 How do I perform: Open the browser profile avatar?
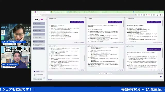coord(160,15)
